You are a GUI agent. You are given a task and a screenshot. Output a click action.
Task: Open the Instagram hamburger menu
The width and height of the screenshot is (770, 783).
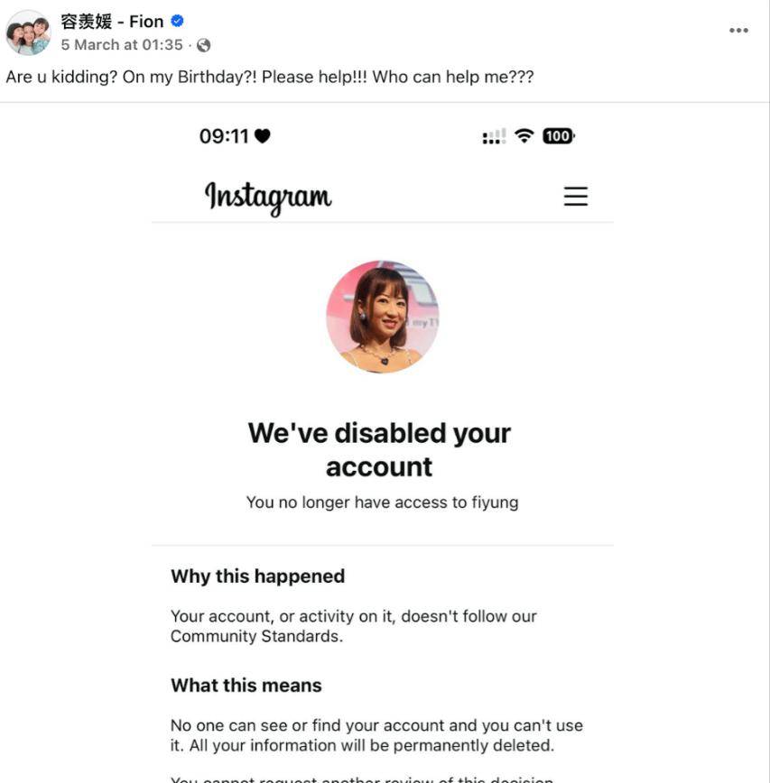576,197
